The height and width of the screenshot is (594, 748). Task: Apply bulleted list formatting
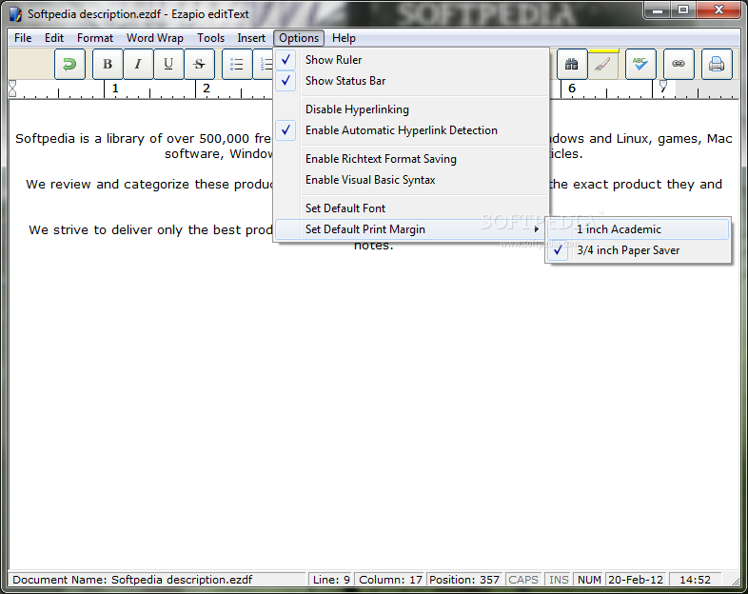(237, 64)
